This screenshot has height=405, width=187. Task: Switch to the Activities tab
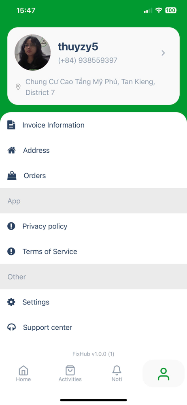pos(70,373)
